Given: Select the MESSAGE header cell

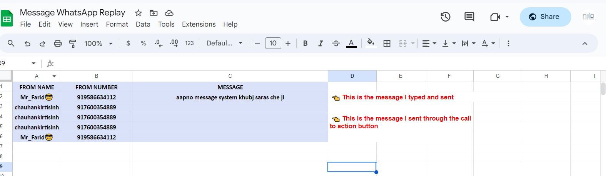Looking at the screenshot, I should pyautogui.click(x=230, y=87).
